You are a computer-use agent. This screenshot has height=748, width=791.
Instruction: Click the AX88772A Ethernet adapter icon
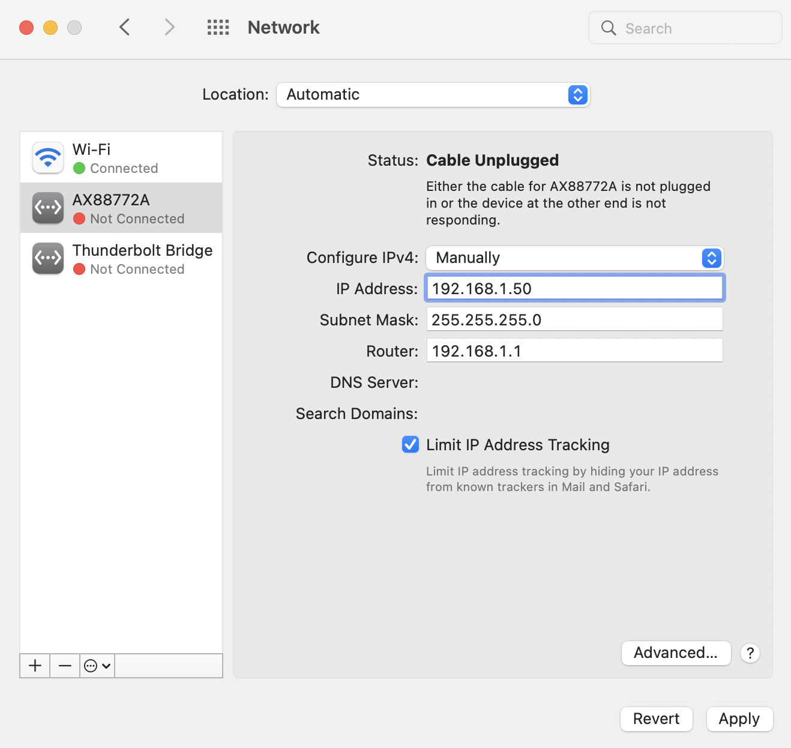tap(48, 208)
